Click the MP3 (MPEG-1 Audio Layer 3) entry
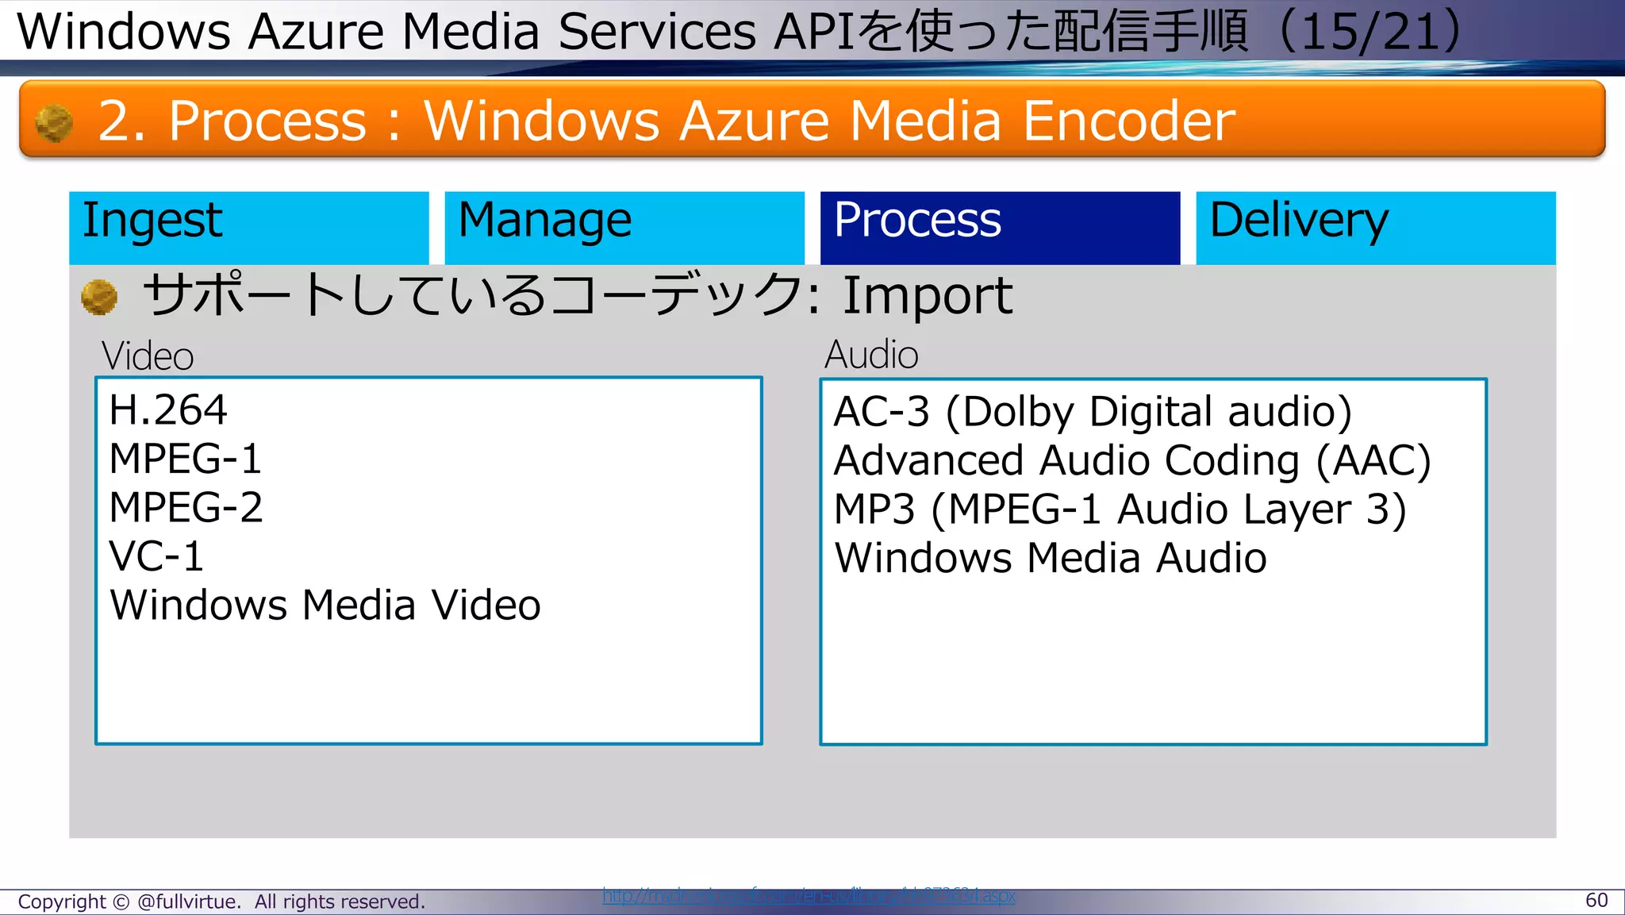This screenshot has width=1625, height=915. (x=1120, y=509)
